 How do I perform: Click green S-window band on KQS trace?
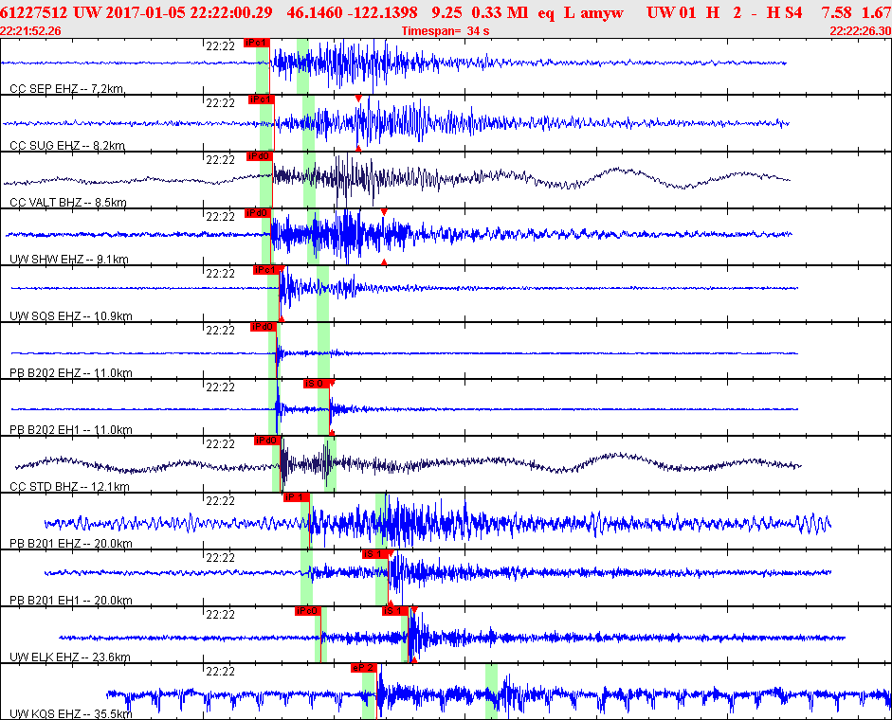pos(492,692)
